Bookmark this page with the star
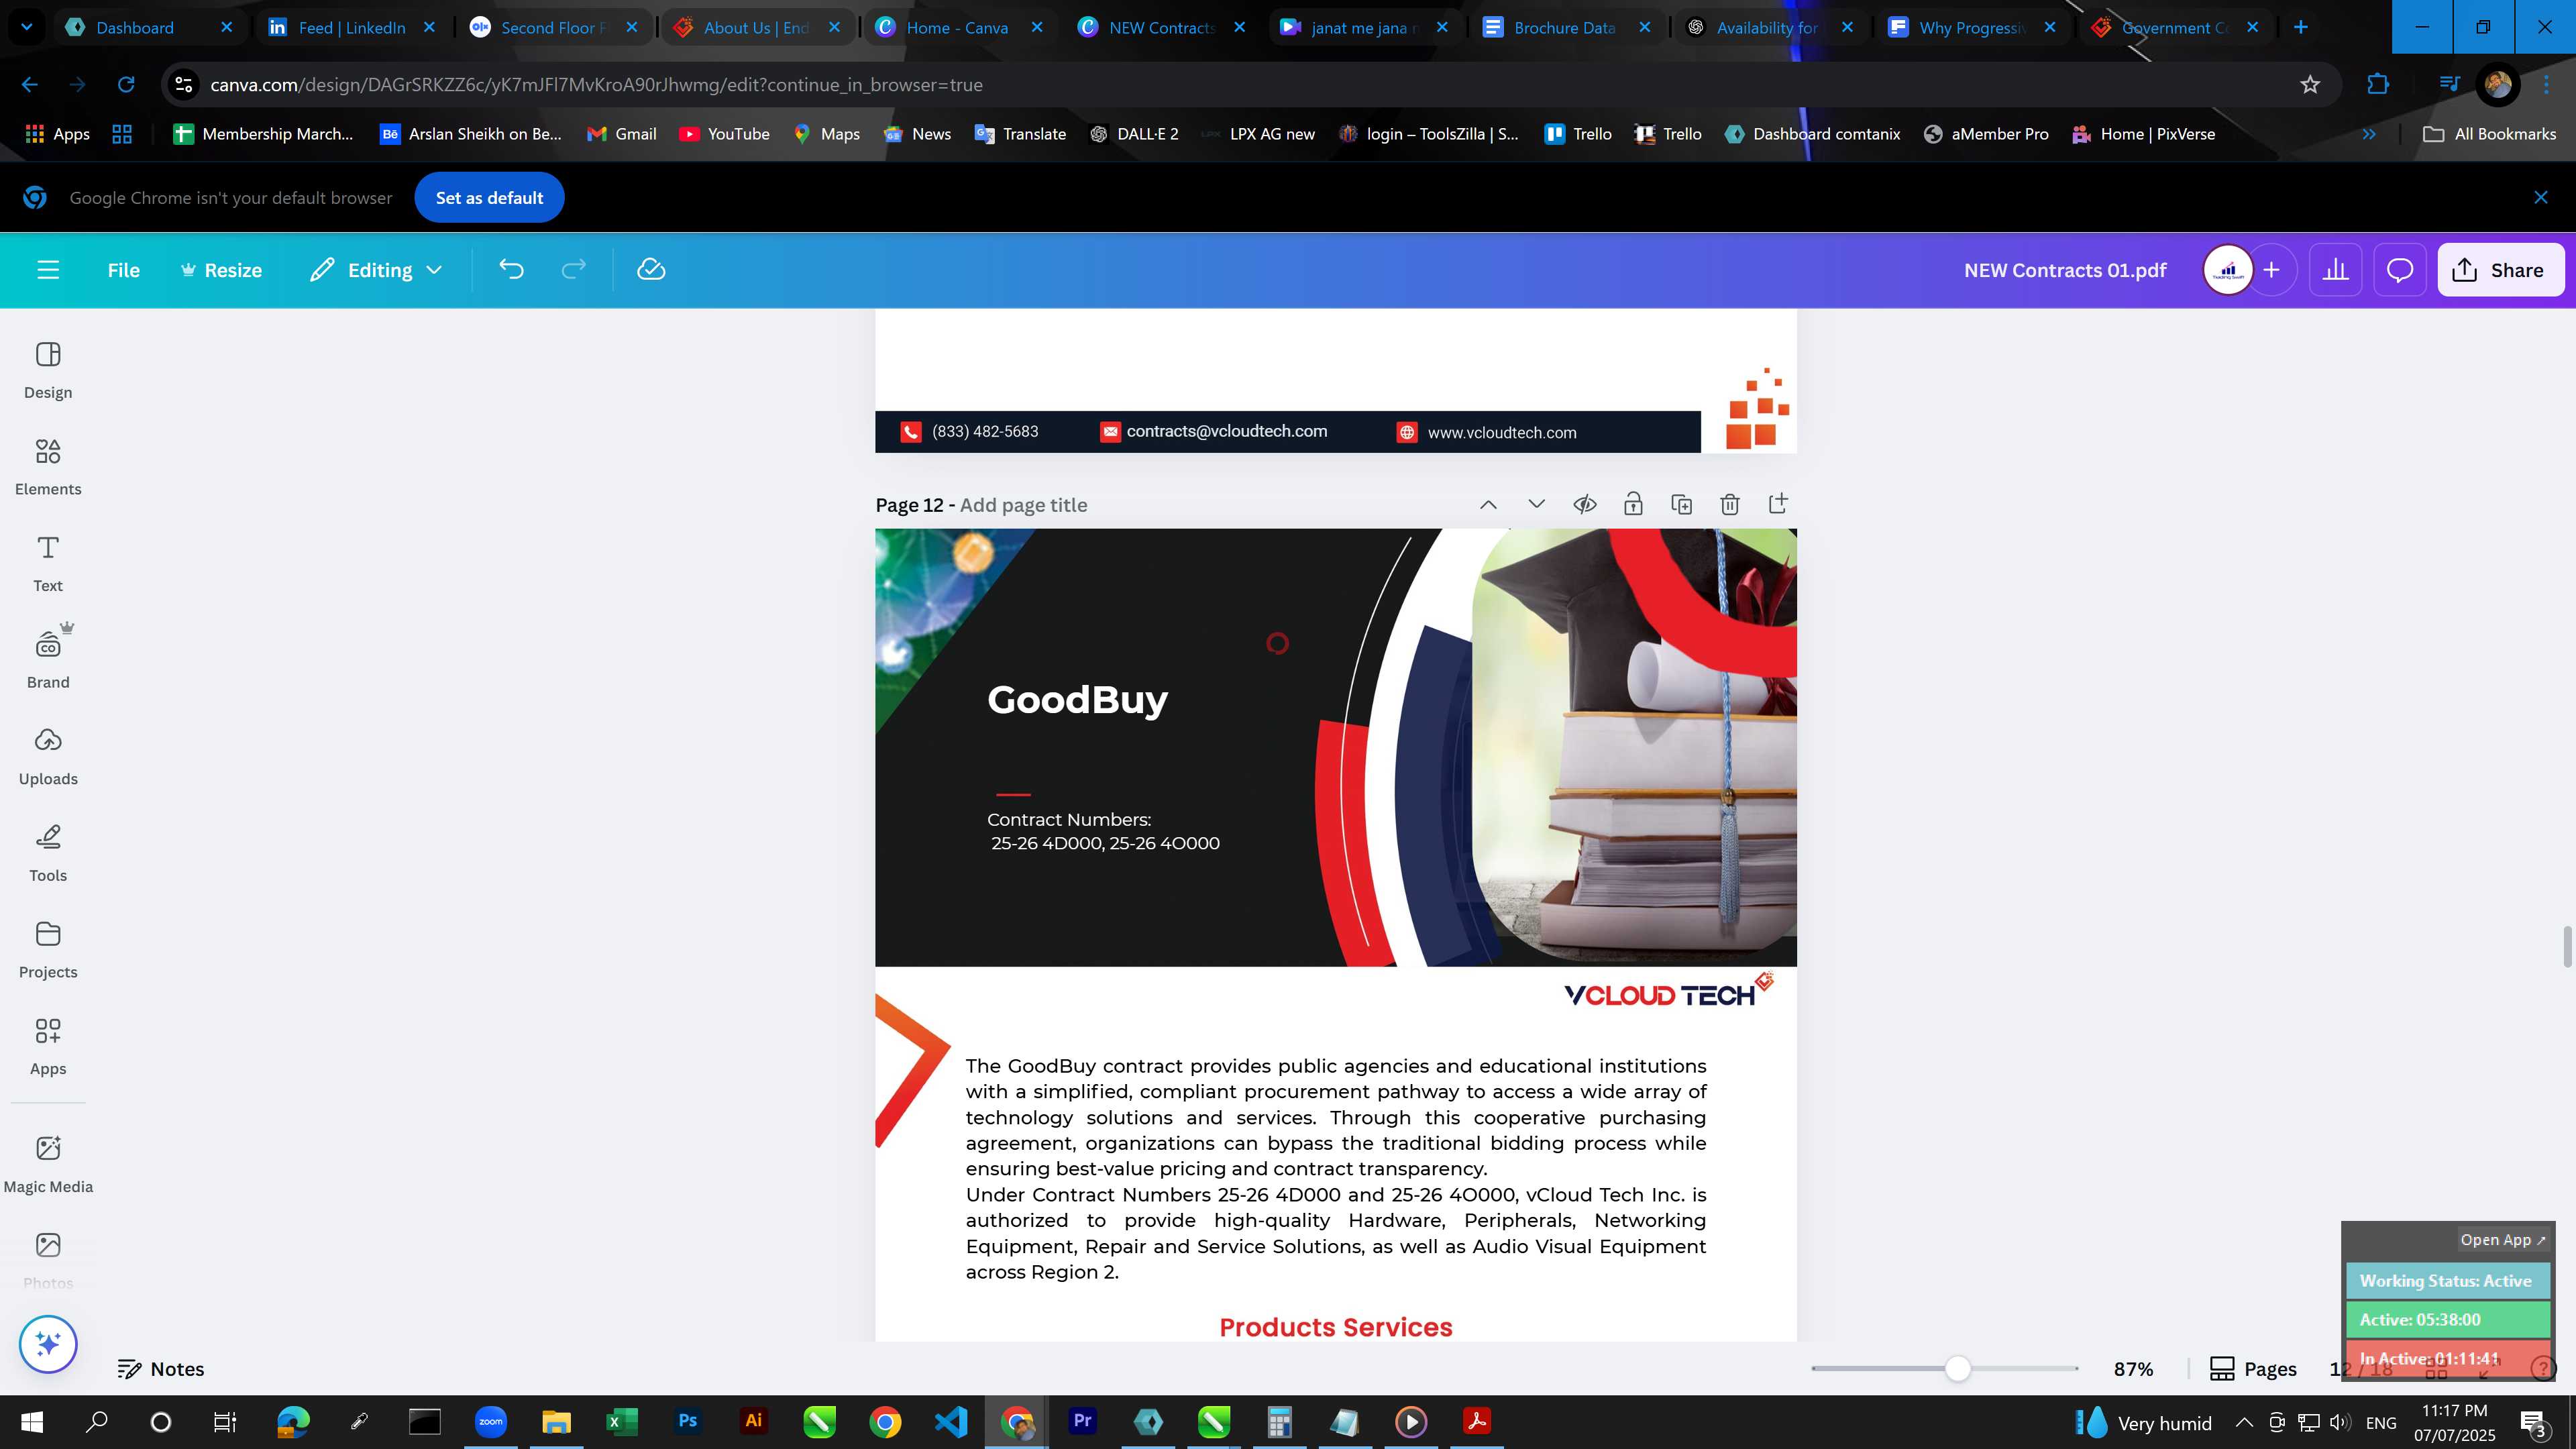This screenshot has height=1449, width=2576. tap(2309, 85)
